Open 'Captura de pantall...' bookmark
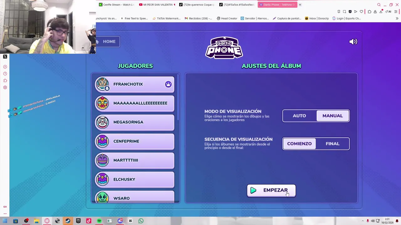The width and height of the screenshot is (401, 225). click(x=287, y=18)
